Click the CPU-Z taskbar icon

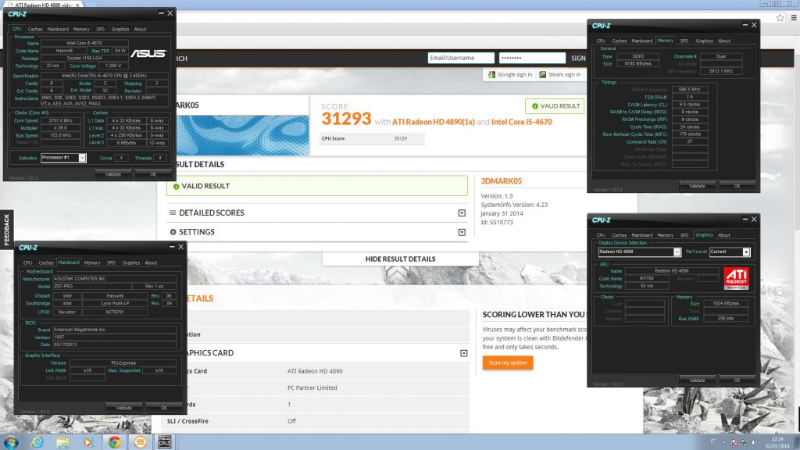[164, 442]
